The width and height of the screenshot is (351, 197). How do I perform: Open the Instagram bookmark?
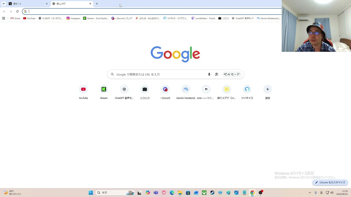click(73, 18)
